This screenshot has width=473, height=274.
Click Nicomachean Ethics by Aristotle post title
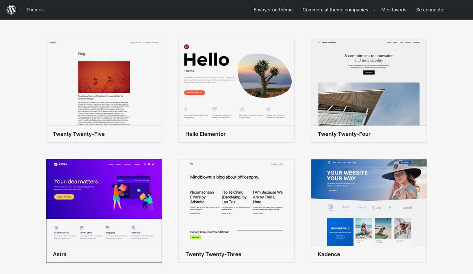point(202,197)
